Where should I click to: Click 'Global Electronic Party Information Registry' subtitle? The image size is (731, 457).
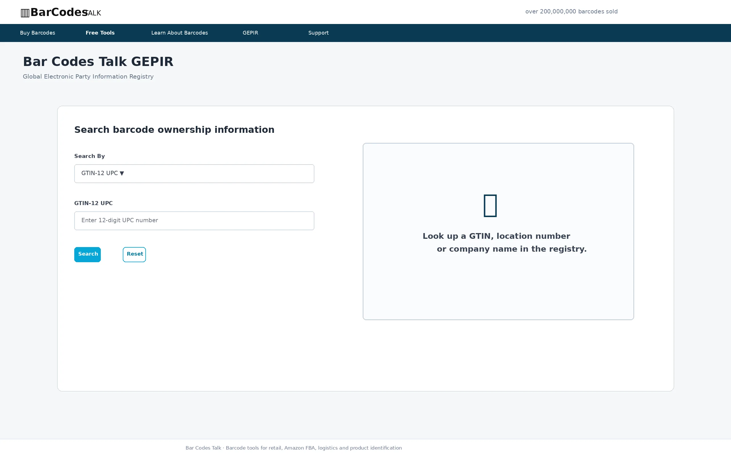click(x=88, y=77)
